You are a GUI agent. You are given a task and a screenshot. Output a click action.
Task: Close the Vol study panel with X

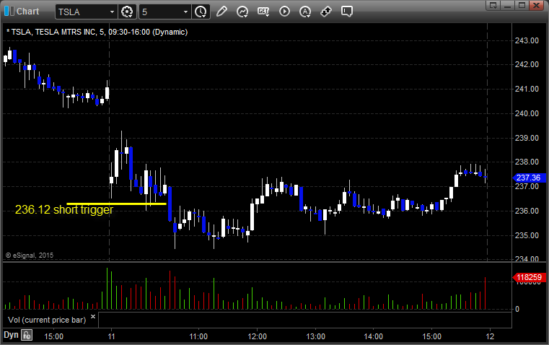[x=93, y=317]
